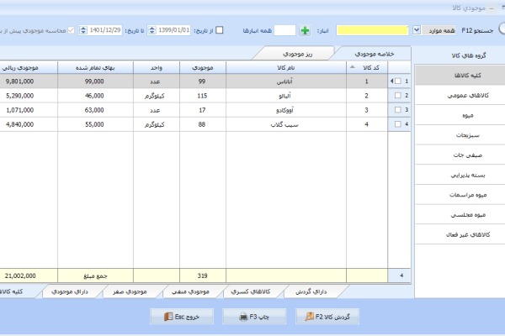The image size is (505, 336).
Task: Click the بهای تمام شده column header
Action: click(95, 67)
